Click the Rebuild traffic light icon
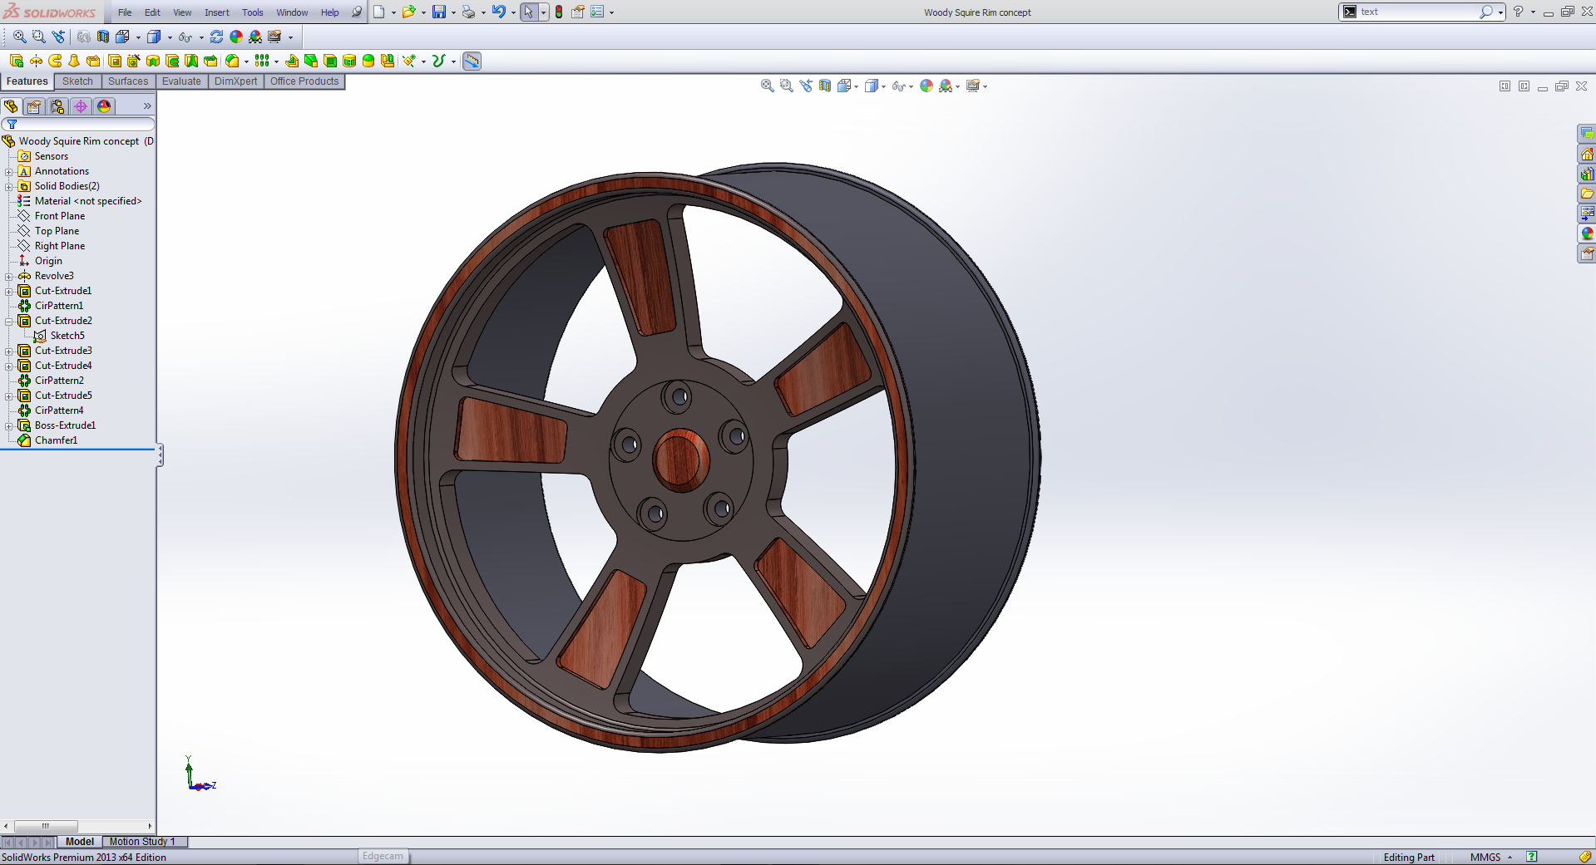Image resolution: width=1596 pixels, height=865 pixels. pyautogui.click(x=559, y=12)
